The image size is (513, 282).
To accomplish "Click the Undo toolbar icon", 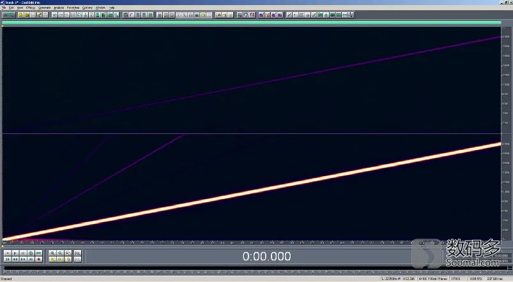I will click(x=54, y=15).
